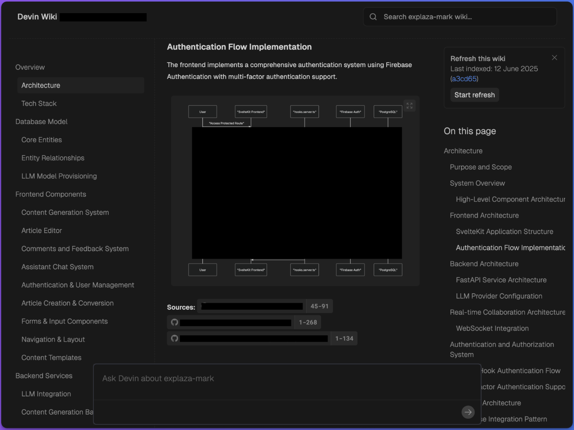Go to LLM Integration page
The height and width of the screenshot is (430, 574).
46,394
